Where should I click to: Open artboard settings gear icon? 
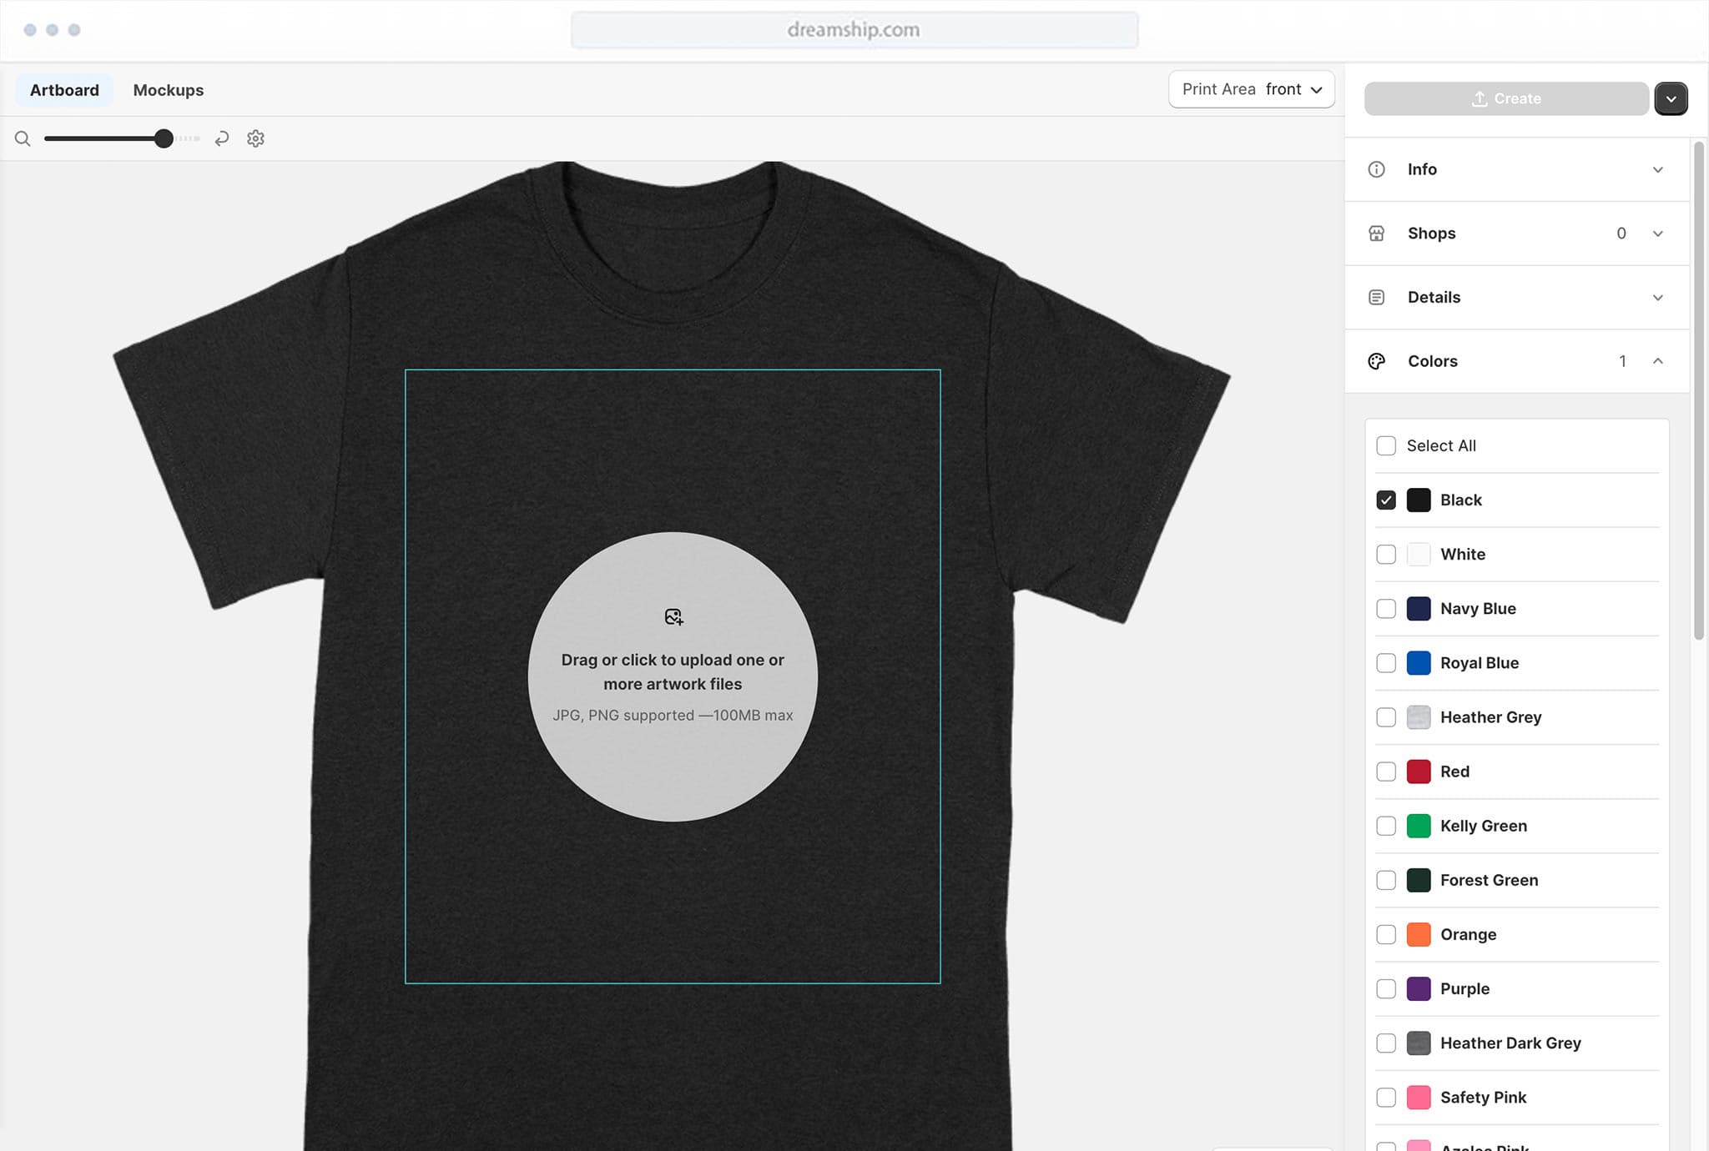[x=255, y=138]
